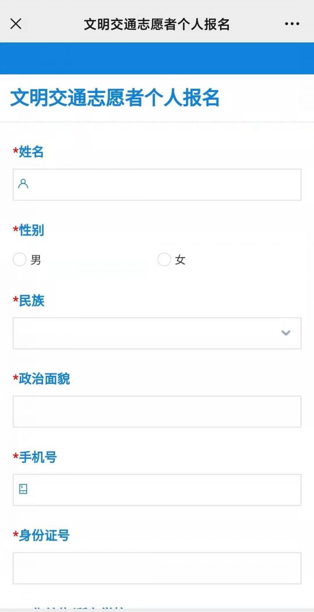This screenshot has width=314, height=612.
Task: Focus the 姓名 input field
Action: tap(157, 185)
